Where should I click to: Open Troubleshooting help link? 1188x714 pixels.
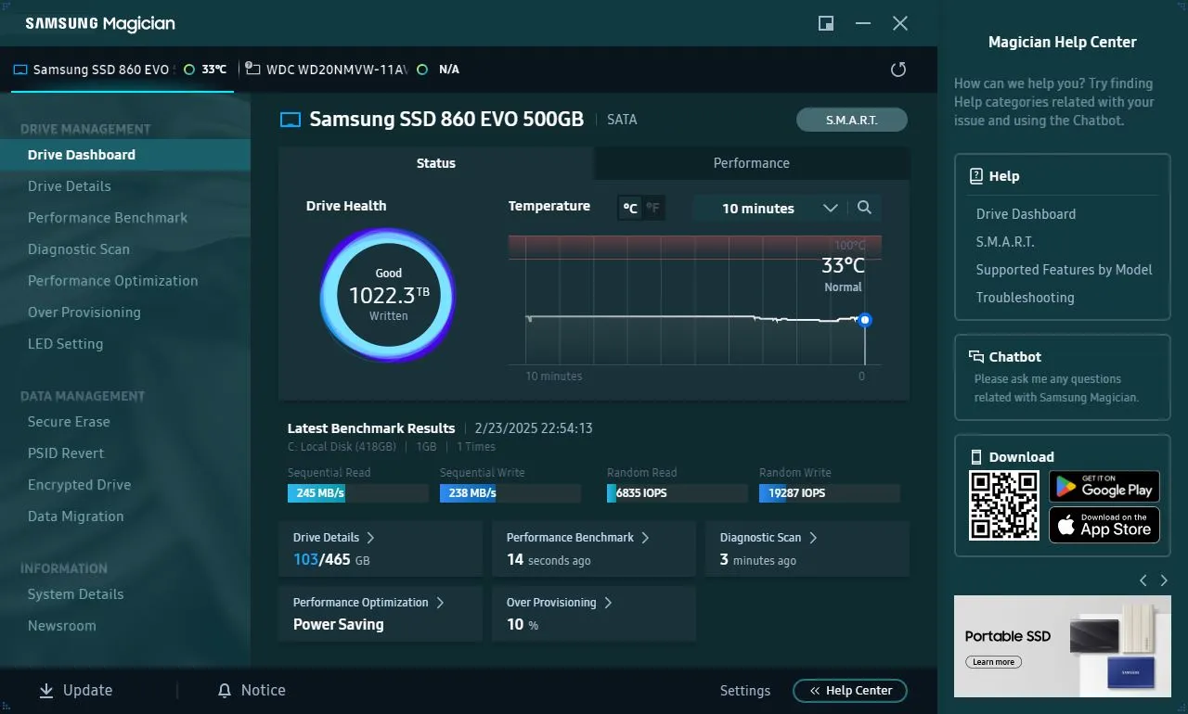tap(1025, 298)
